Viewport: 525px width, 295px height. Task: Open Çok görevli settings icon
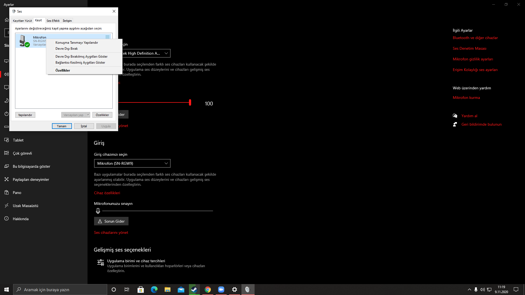point(7,153)
